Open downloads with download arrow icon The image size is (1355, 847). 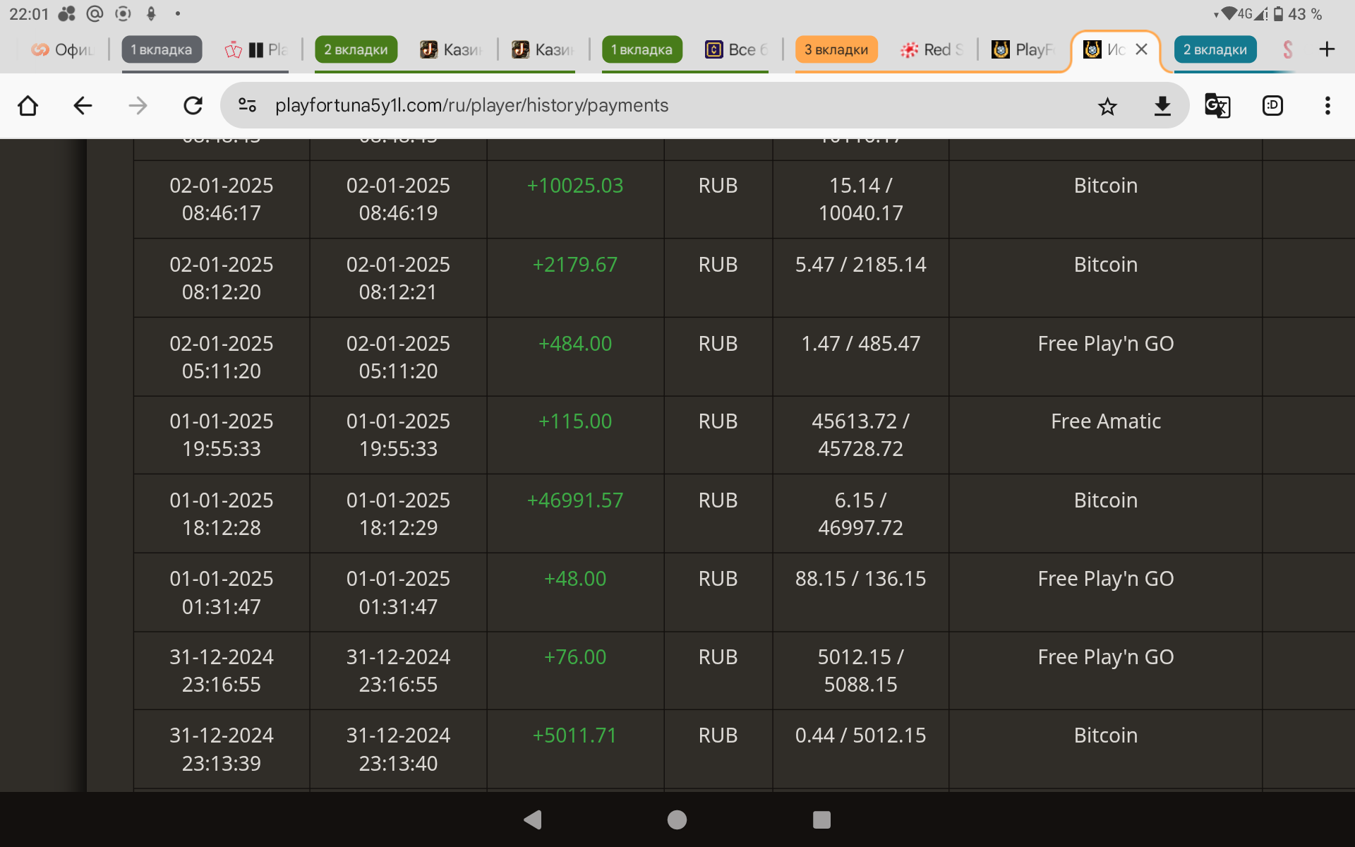pyautogui.click(x=1162, y=106)
